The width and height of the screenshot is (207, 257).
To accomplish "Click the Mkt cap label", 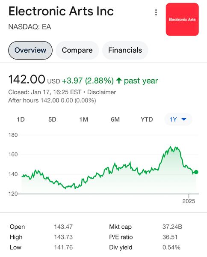I will coord(120,227).
